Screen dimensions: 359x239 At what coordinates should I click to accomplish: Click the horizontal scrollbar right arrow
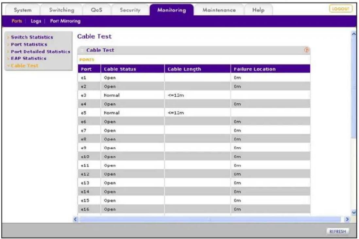pyautogui.click(x=347, y=219)
